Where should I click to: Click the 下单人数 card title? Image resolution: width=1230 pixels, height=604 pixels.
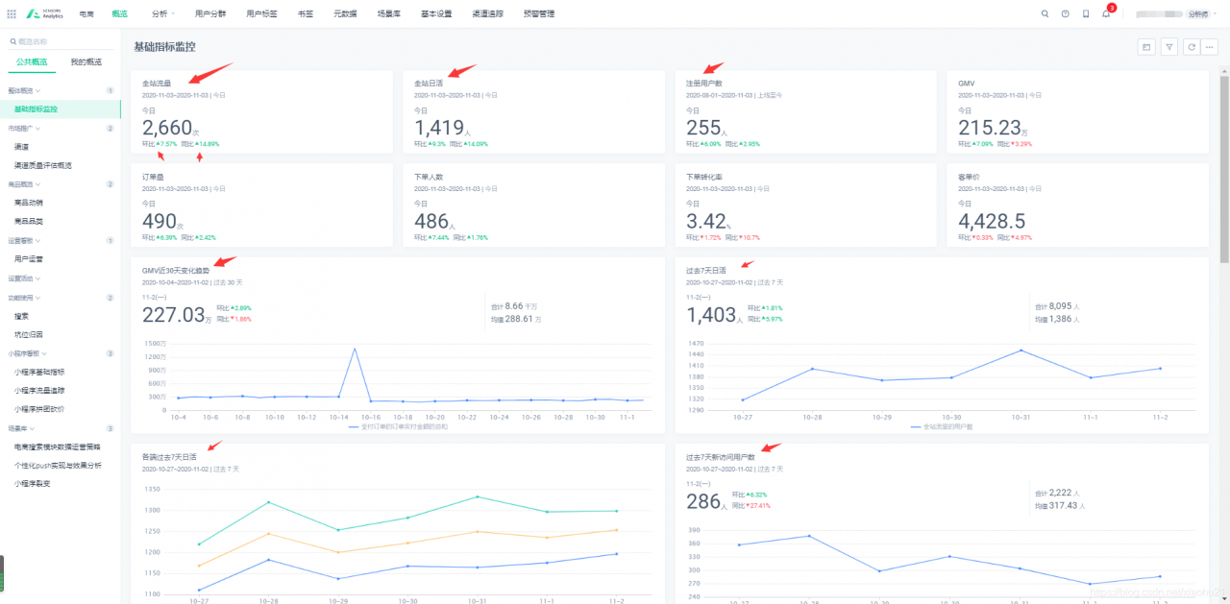(x=429, y=177)
